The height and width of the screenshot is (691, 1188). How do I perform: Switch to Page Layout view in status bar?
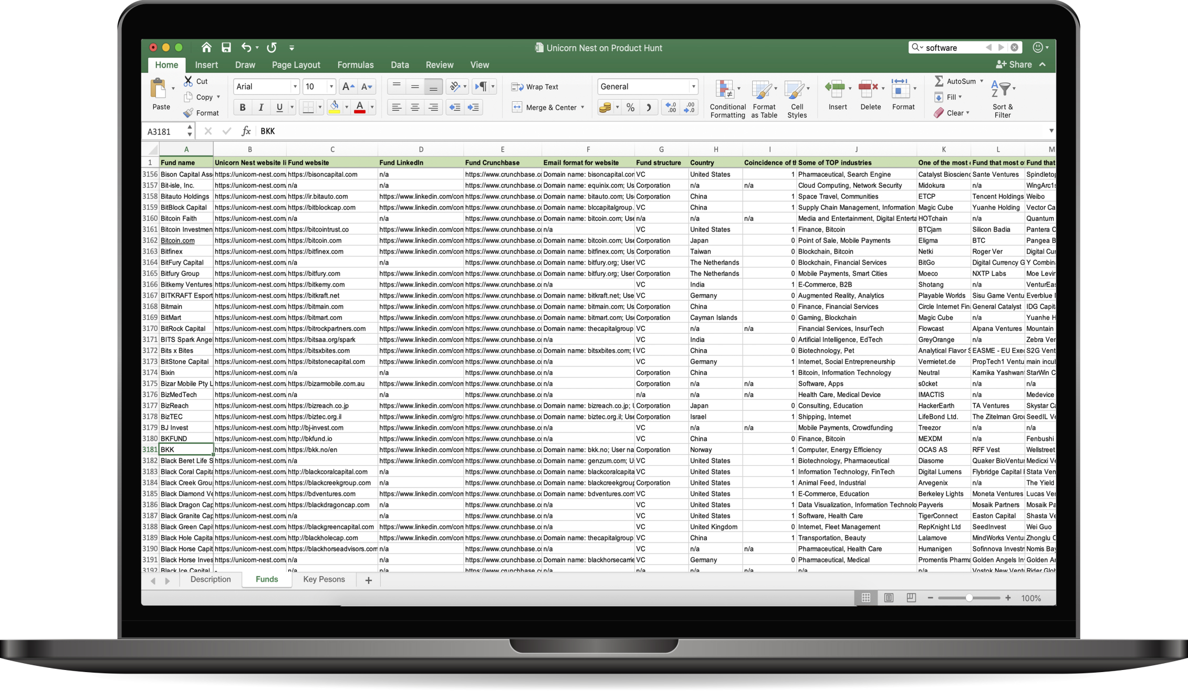click(x=889, y=598)
